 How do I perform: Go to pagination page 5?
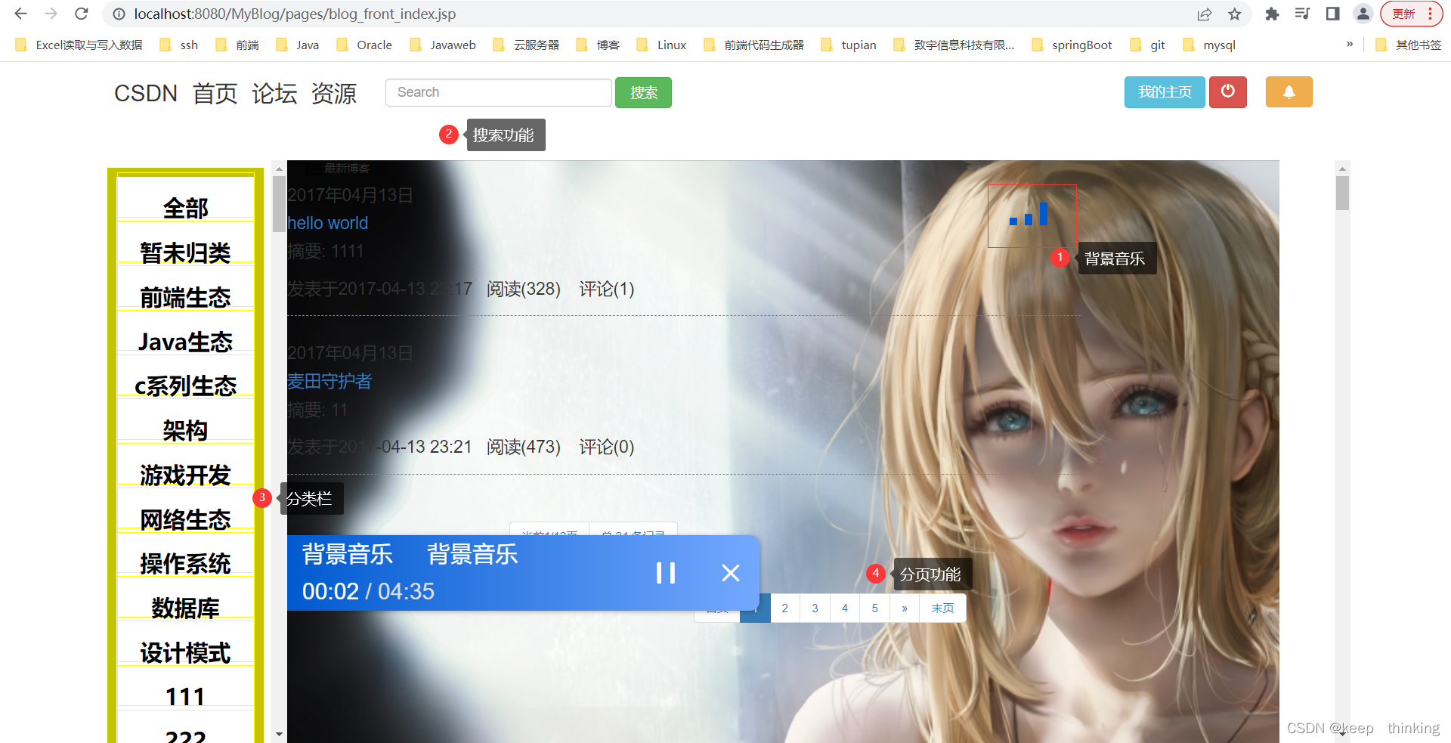(x=875, y=608)
